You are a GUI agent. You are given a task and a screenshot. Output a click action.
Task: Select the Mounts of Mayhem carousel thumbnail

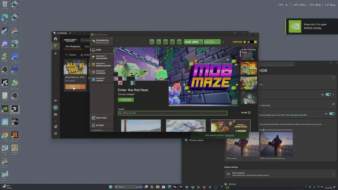249,83
